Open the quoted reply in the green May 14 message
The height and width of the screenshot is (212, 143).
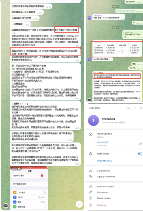pos(133,34)
